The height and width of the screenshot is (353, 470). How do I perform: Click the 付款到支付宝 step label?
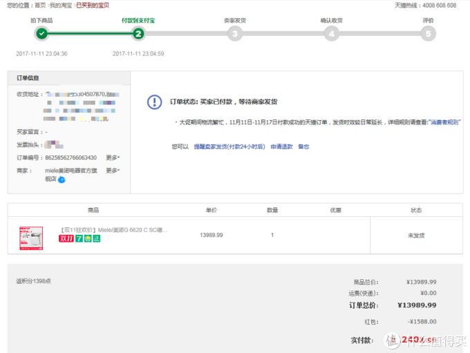138,20
